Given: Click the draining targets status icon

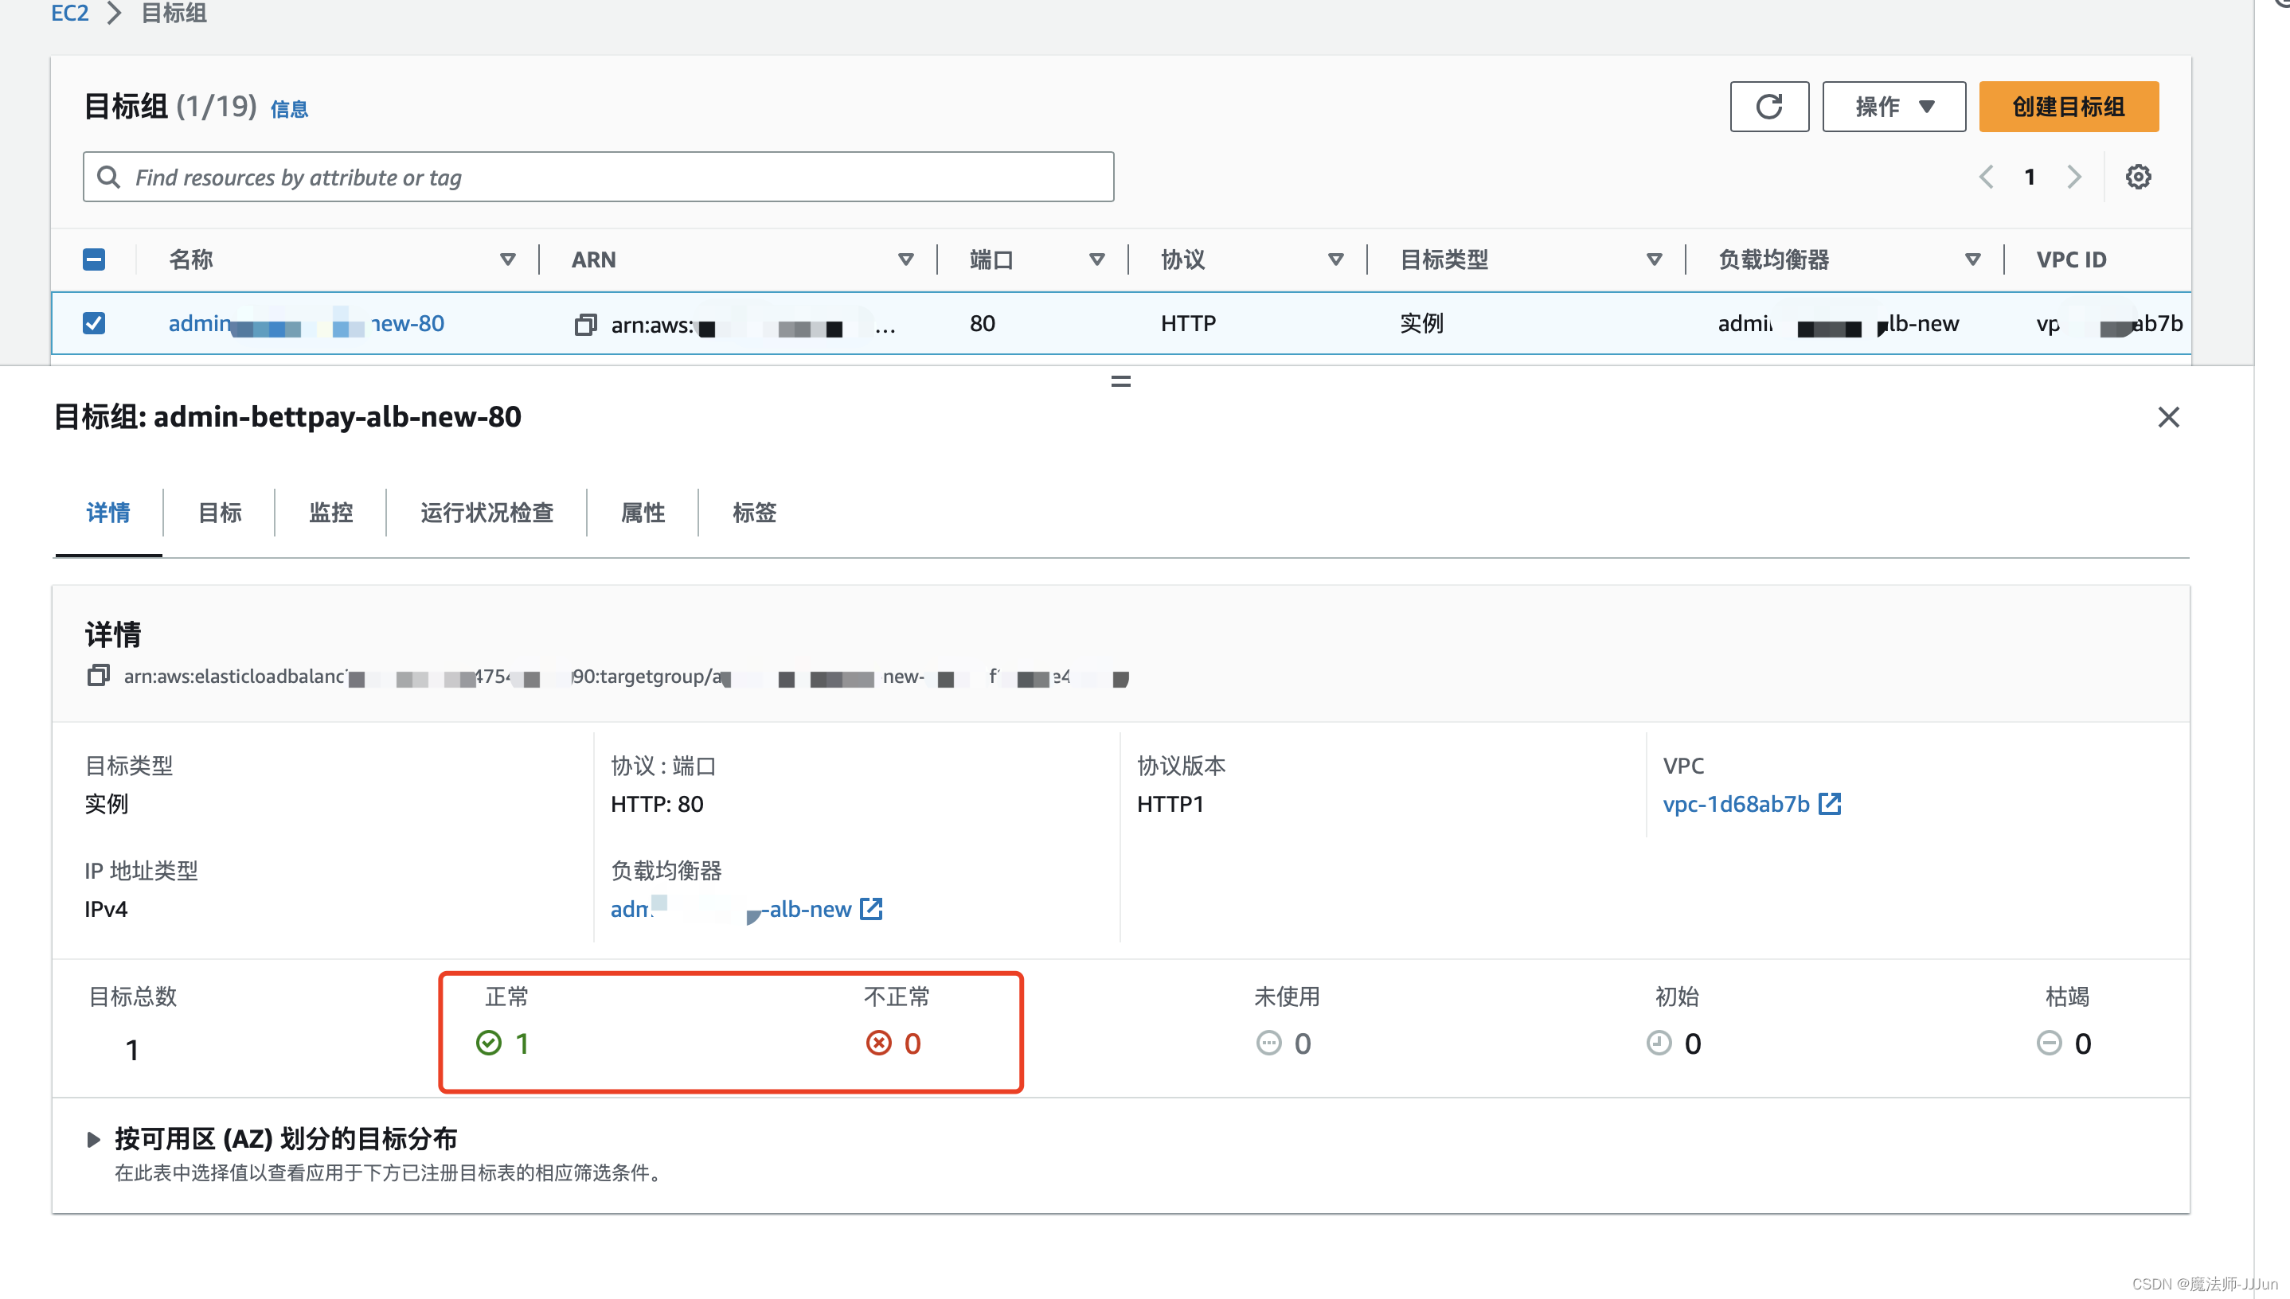Looking at the screenshot, I should 2049,1043.
